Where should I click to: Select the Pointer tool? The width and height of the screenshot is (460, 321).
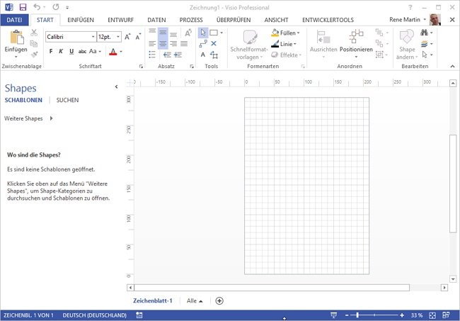pyautogui.click(x=203, y=33)
